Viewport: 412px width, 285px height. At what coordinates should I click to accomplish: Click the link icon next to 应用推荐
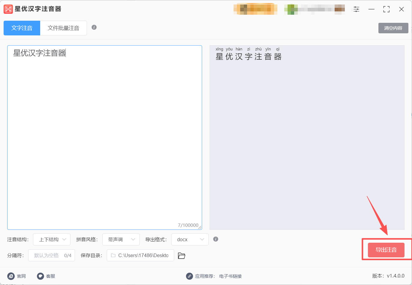[x=189, y=276]
